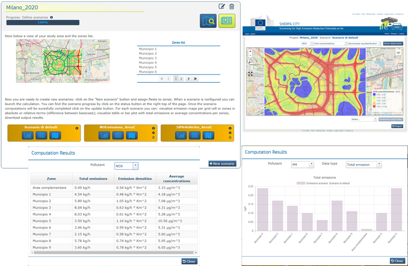Click Glossary in the SHERPA City header
408x266 pixels.
click(x=394, y=34)
